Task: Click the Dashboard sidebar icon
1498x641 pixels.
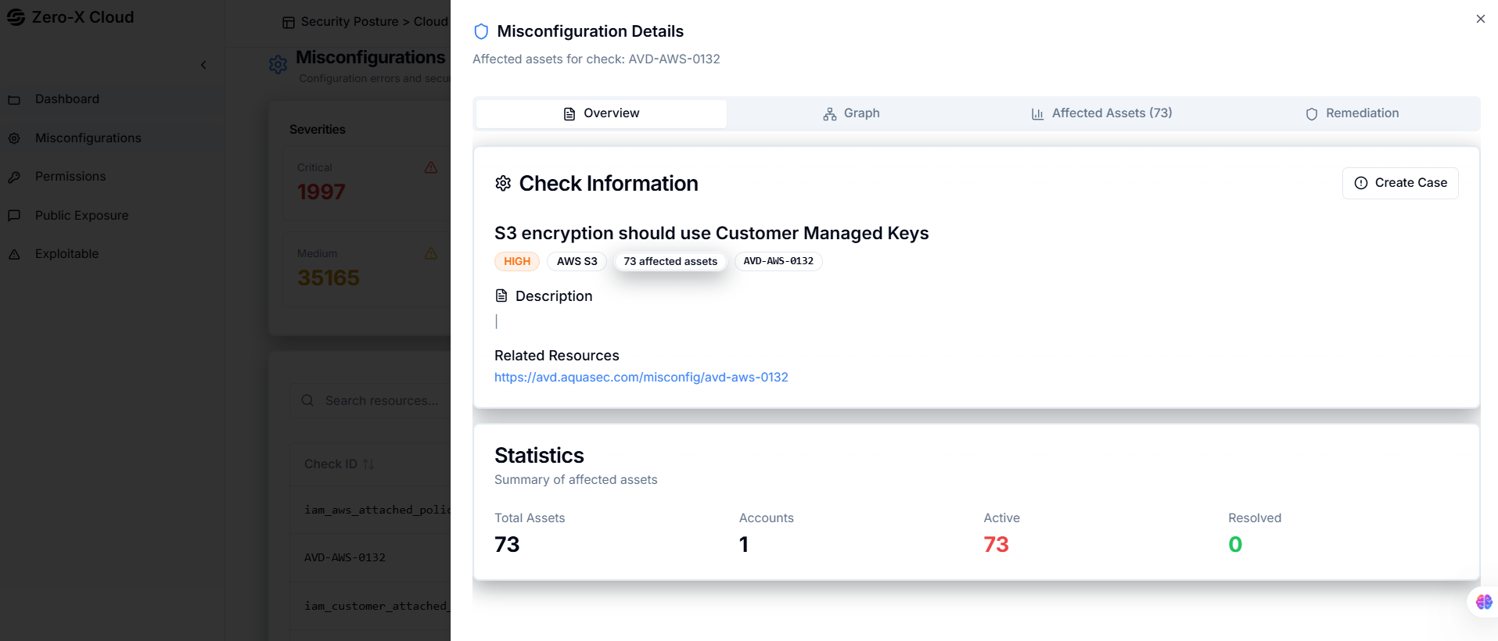Action: tap(14, 100)
